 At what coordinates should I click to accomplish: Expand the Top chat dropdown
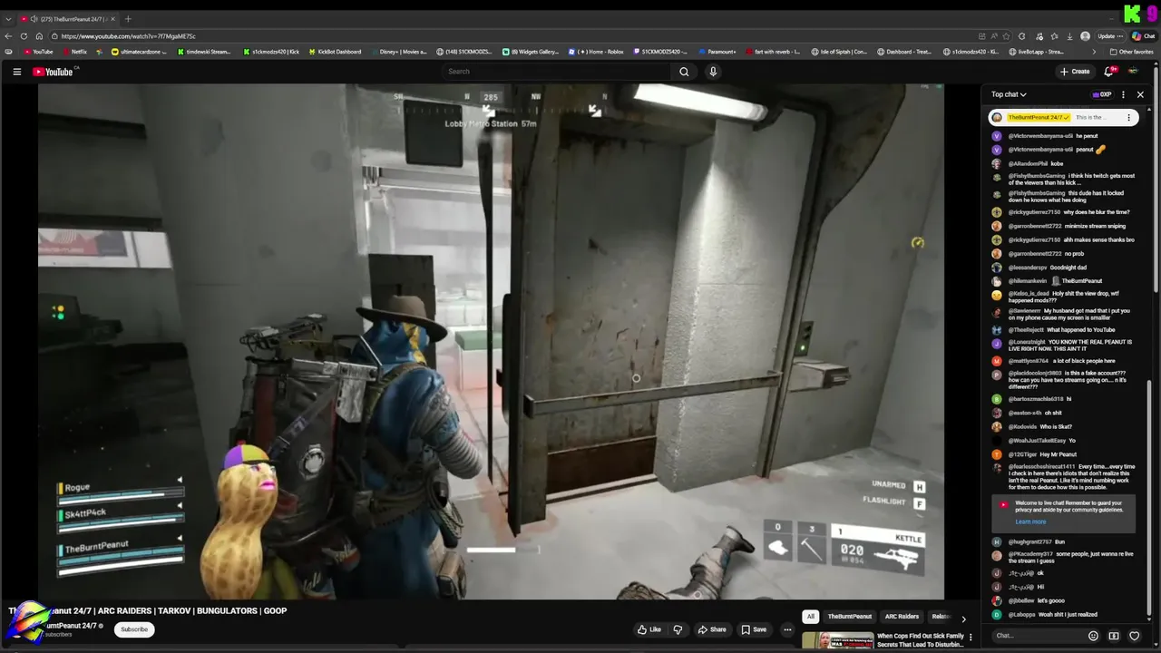[1009, 94]
